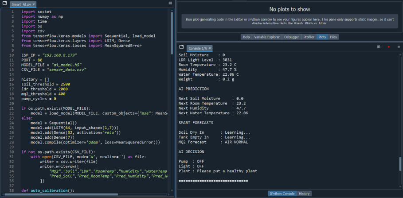Click 'import socket' on line 1
This screenshot has height=198, width=403.
36,12
